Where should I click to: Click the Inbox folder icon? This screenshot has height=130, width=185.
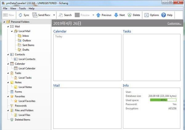click(x=19, y=36)
